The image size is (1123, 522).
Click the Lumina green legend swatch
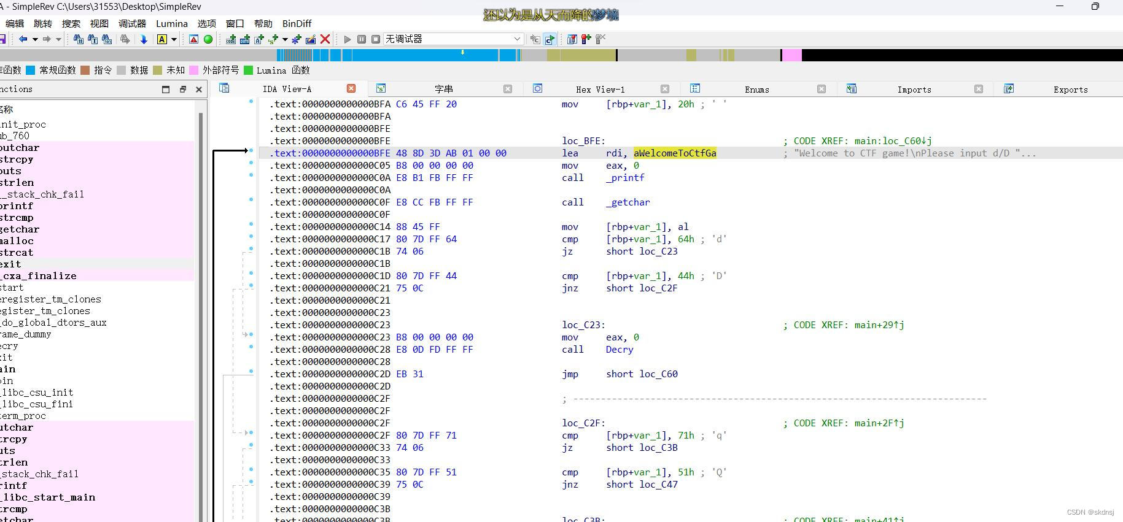249,70
